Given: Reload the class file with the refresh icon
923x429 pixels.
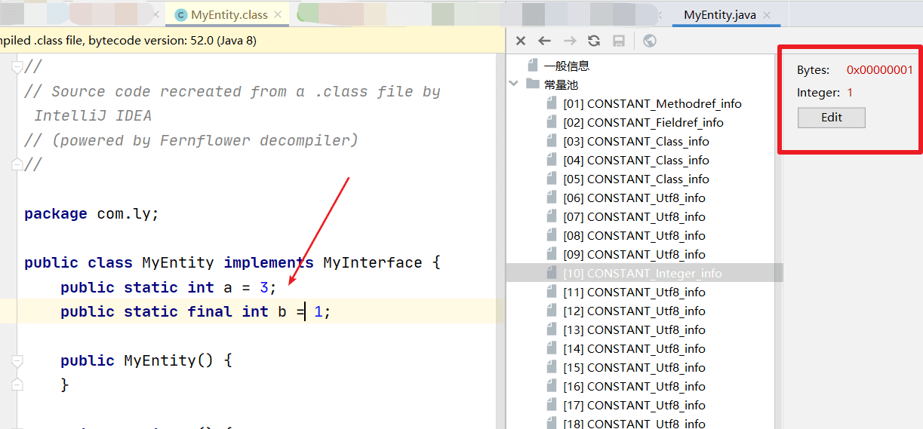Looking at the screenshot, I should 594,41.
